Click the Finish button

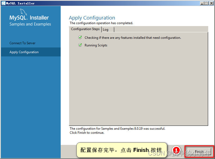(199, 151)
